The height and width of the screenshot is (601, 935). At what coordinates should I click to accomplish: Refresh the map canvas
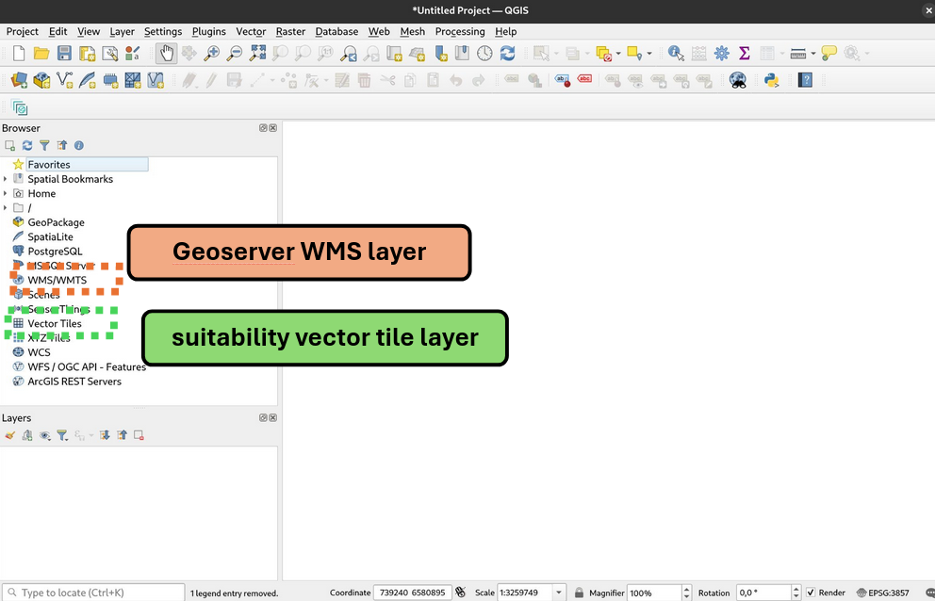(x=507, y=54)
